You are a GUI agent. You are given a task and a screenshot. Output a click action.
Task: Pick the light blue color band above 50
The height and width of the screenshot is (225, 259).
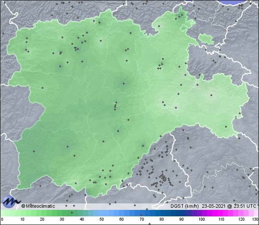101,213
